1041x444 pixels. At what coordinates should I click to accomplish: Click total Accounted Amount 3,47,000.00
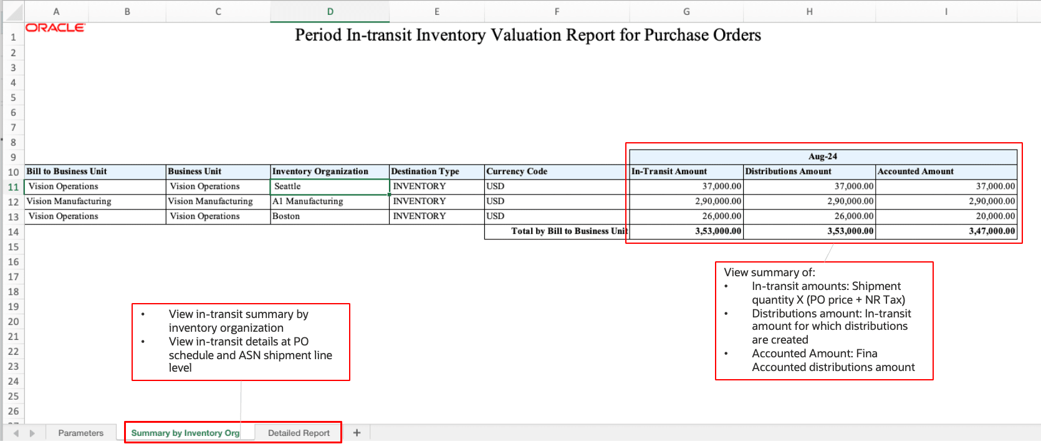(x=946, y=231)
